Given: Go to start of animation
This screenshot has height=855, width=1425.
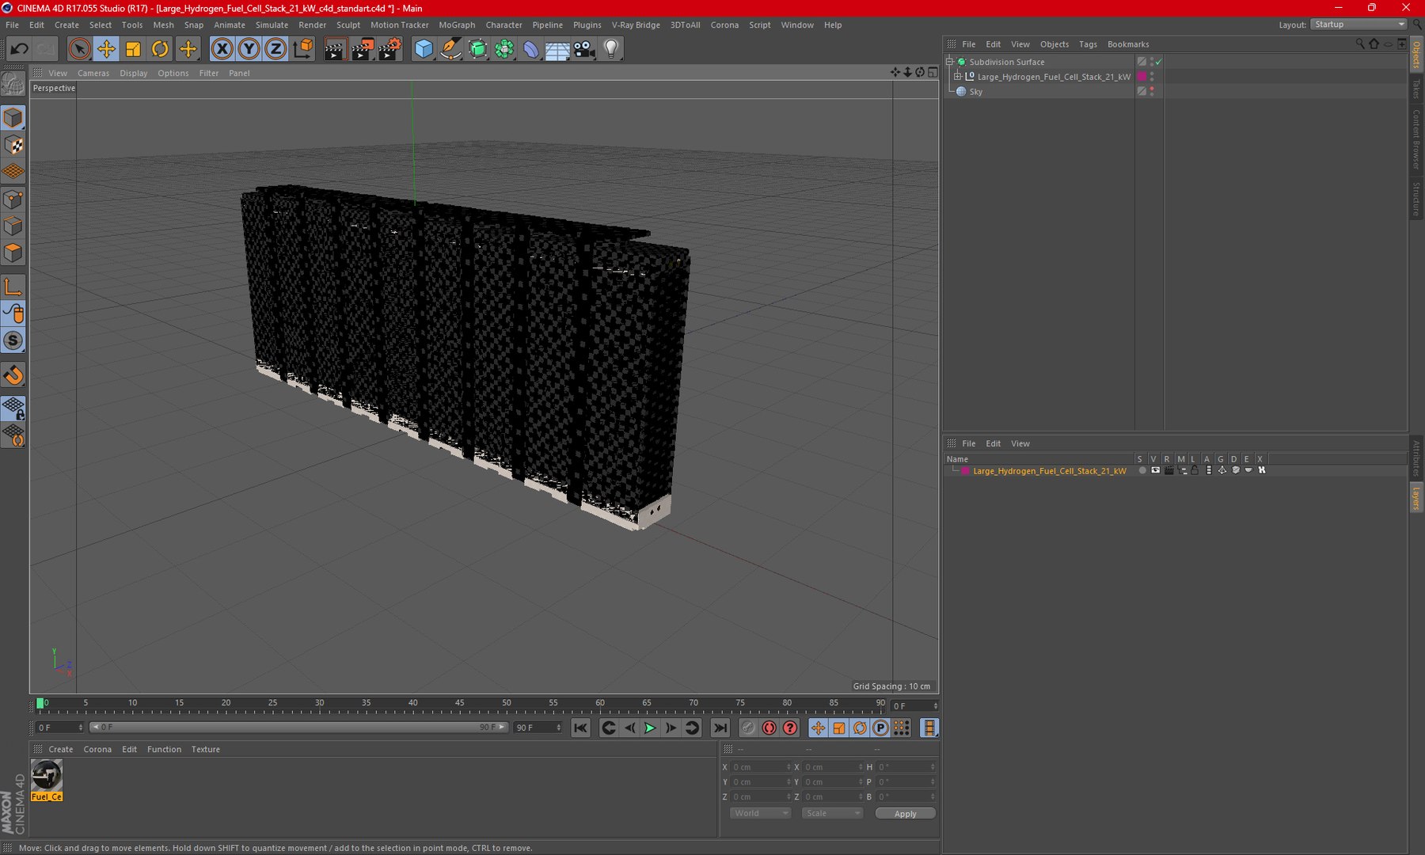Looking at the screenshot, I should click(580, 728).
